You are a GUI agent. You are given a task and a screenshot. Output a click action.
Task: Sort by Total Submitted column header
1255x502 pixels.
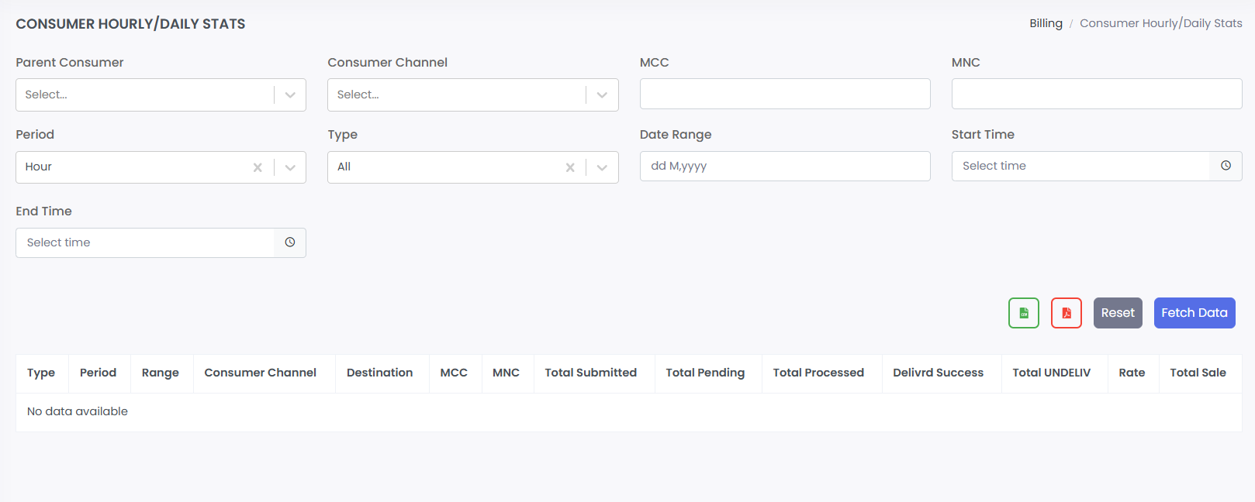[x=590, y=373]
